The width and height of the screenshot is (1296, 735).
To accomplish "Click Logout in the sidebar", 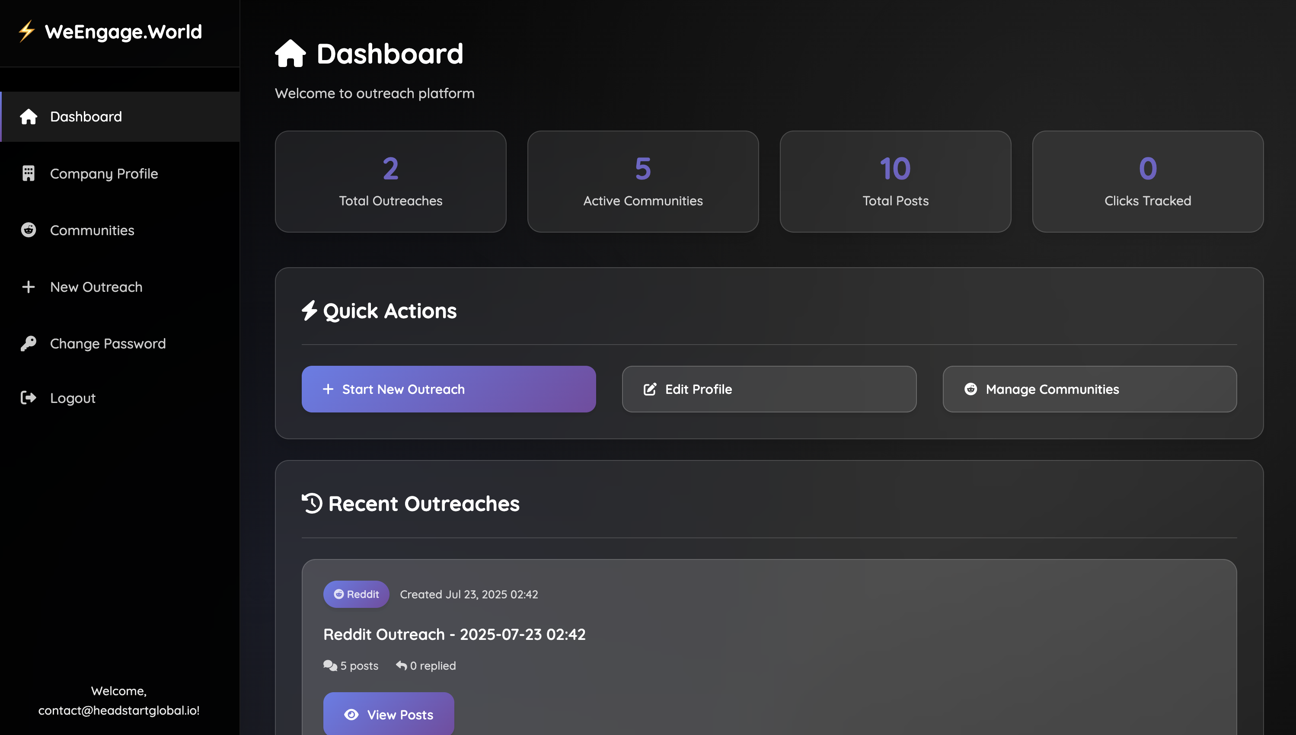I will coord(120,398).
